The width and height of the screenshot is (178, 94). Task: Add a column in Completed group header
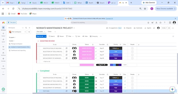click(139, 74)
